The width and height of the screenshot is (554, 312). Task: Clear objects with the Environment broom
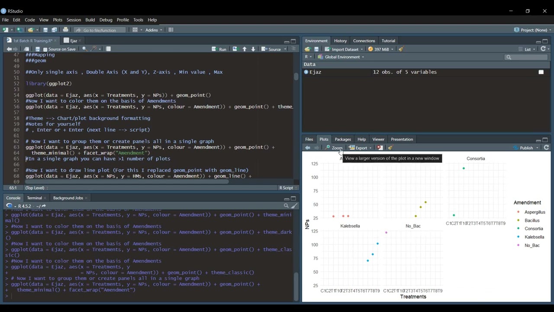point(401,49)
